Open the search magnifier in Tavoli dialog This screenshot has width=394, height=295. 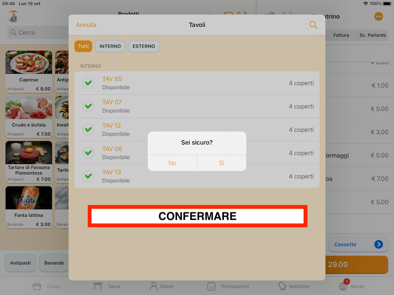[x=313, y=25]
